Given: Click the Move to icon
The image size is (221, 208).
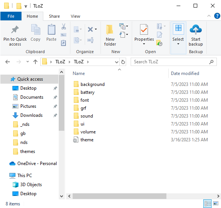Looking at the screenshot, I should pyautogui.click(x=76, y=29).
